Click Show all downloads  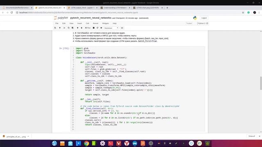click(x=251, y=136)
